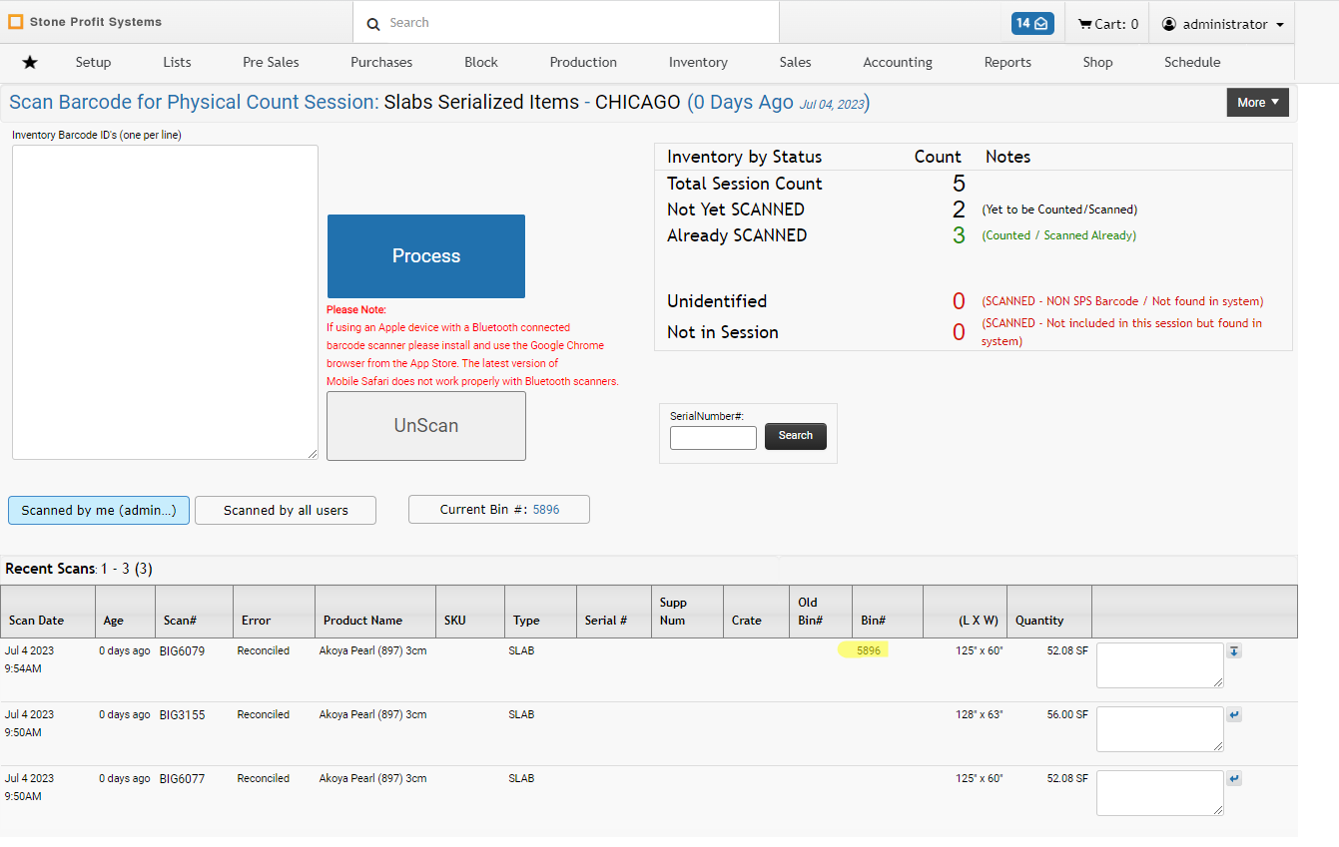Open the Purchases menu
This screenshot has width=1339, height=847.
tap(381, 62)
